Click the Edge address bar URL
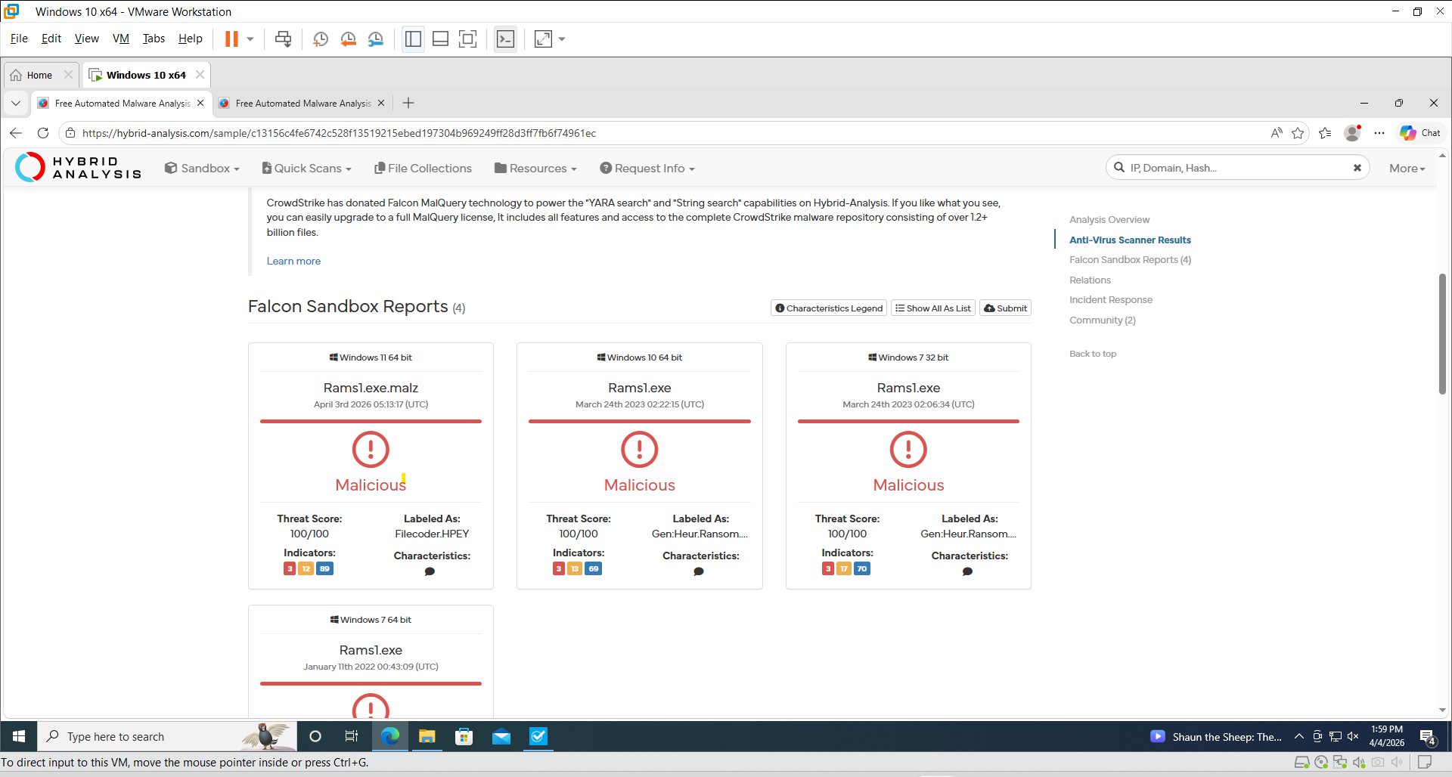 (339, 133)
